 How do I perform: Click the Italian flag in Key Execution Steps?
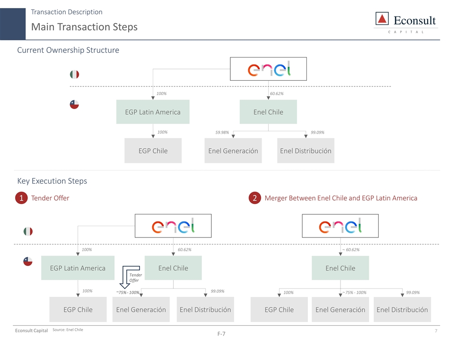(x=28, y=231)
